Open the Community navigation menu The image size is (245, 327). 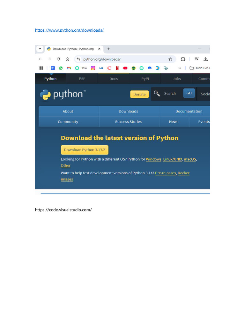pyautogui.click(x=68, y=122)
